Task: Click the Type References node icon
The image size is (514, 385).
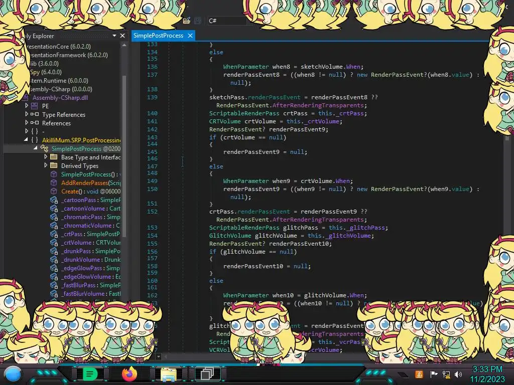Action: click(35, 114)
